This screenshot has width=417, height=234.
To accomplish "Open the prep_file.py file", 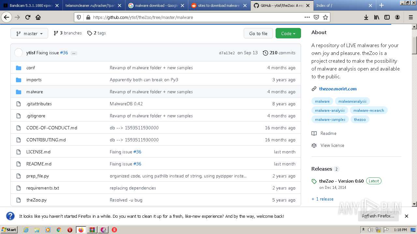I will 37,176.
